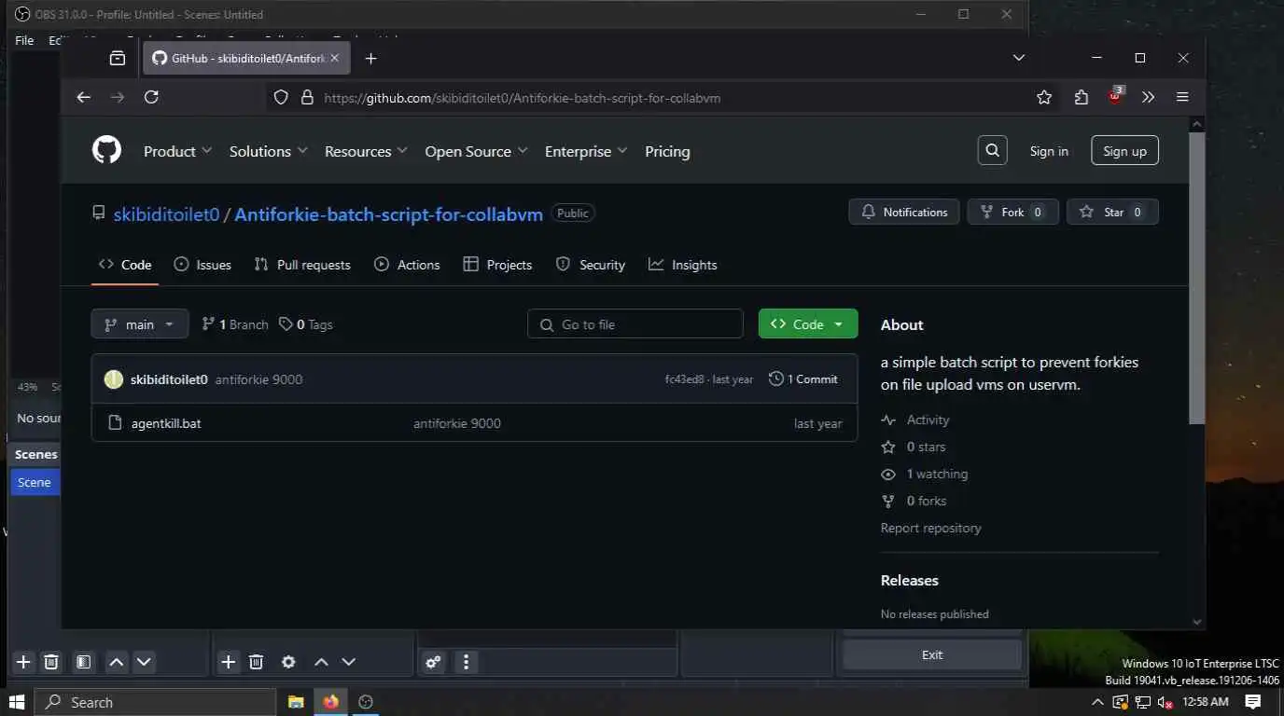Click the agentkill.bat file icon
This screenshot has height=716, width=1284.
click(x=116, y=422)
